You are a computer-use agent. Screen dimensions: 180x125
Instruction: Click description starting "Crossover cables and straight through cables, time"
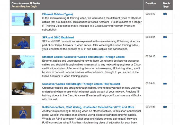92,94
